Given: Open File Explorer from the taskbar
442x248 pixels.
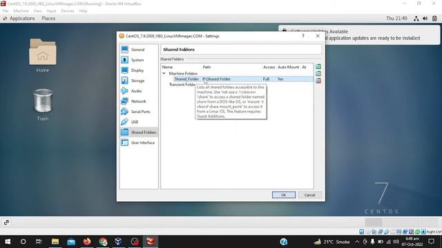Looking at the screenshot, I should click(55, 242).
